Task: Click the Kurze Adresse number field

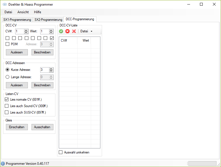Action: pyautogui.click(x=45, y=70)
